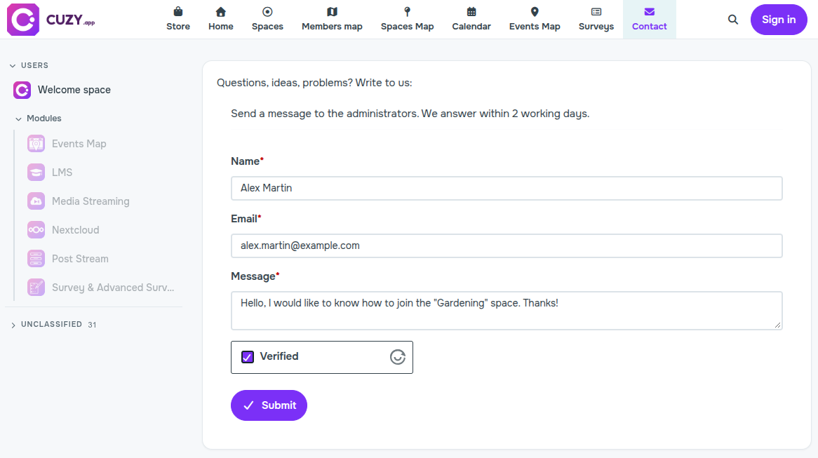The height and width of the screenshot is (458, 818).
Task: Open the Calendar icon
Action: coord(471,11)
